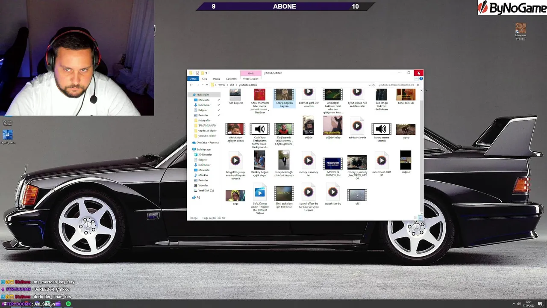The image size is (547, 308).
Task: Open 'yapılacak klipler' folder in sidebar
Action: pos(205,130)
